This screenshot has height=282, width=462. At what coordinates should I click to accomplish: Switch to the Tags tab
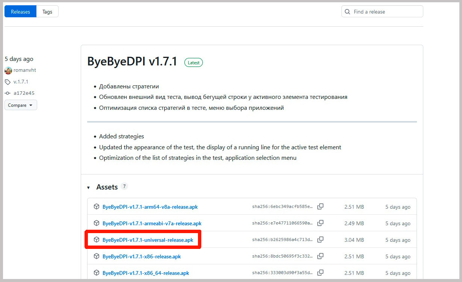pyautogui.click(x=47, y=12)
